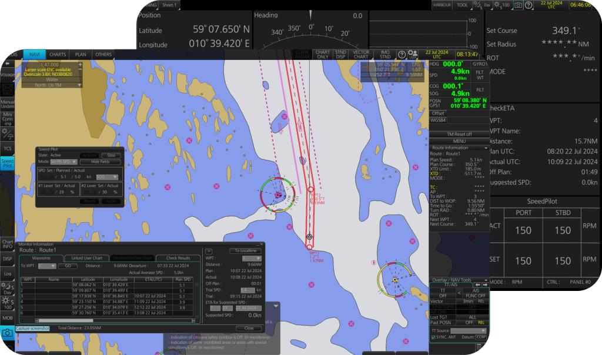
Task: Click the help question mark icon in ECDIS toolbar
Action: pyautogui.click(x=402, y=55)
